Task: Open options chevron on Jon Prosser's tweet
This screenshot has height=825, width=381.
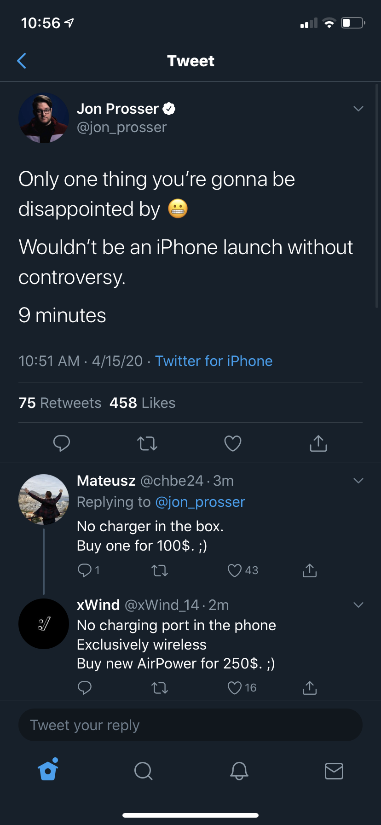Action: pos(358,109)
